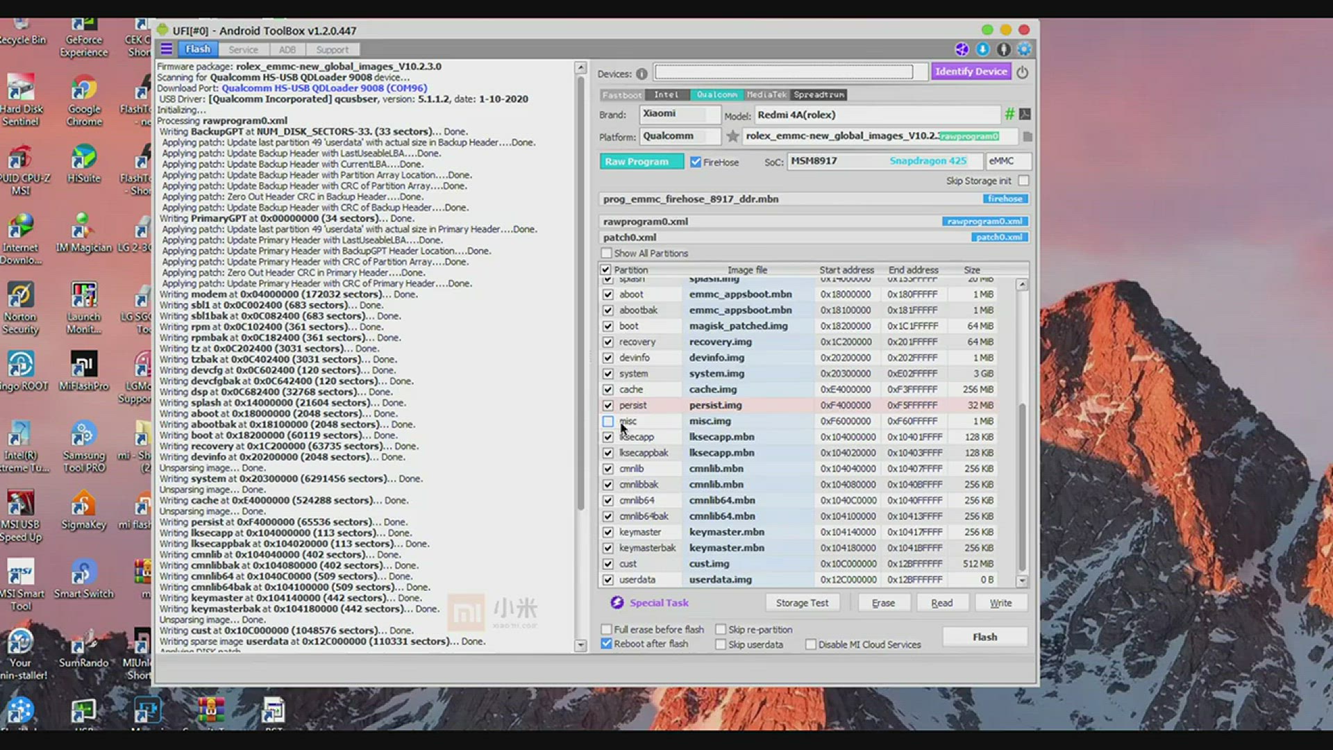This screenshot has width=1333, height=750.
Task: Click the black info badge toolbar icon
Action: (x=1003, y=49)
